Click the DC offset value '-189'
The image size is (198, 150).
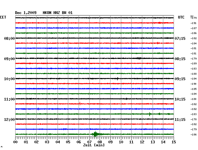193,63
